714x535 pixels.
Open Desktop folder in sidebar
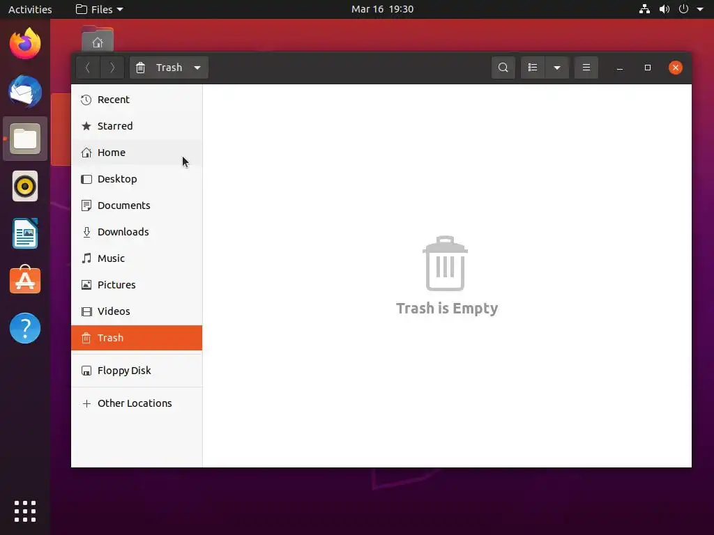coord(137,179)
